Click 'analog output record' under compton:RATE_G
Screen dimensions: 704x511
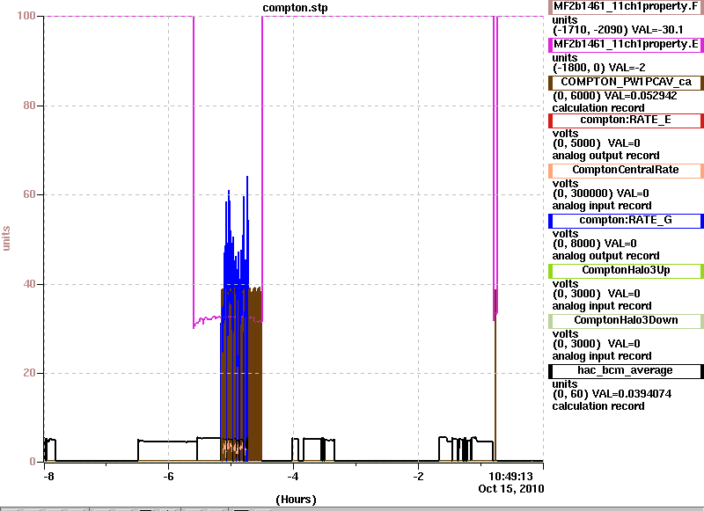click(x=605, y=256)
